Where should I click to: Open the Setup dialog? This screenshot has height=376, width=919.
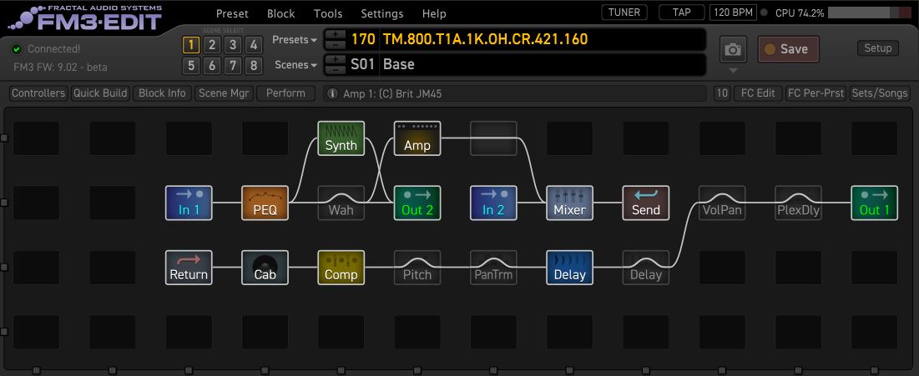[878, 48]
